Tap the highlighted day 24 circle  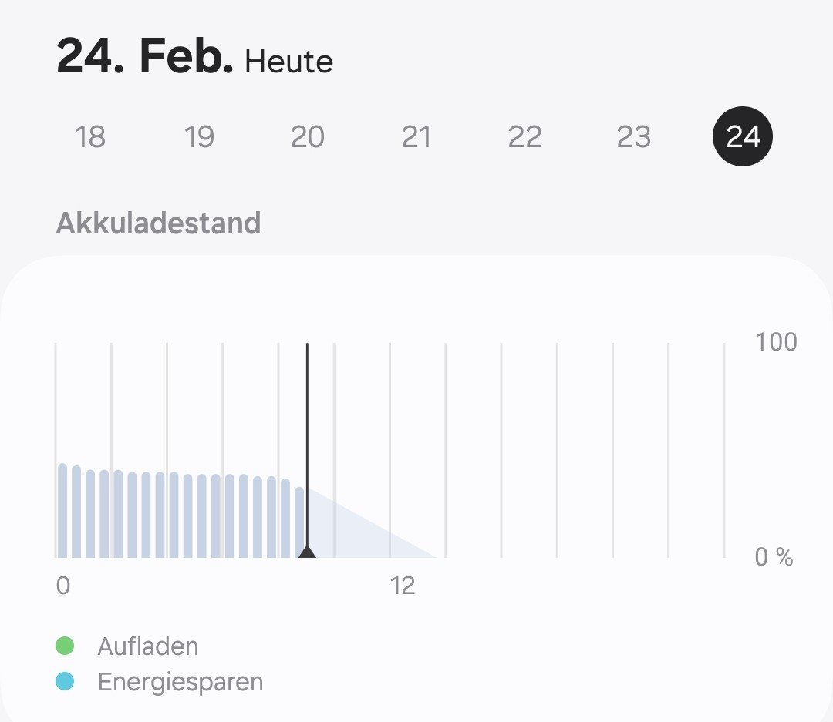click(743, 137)
